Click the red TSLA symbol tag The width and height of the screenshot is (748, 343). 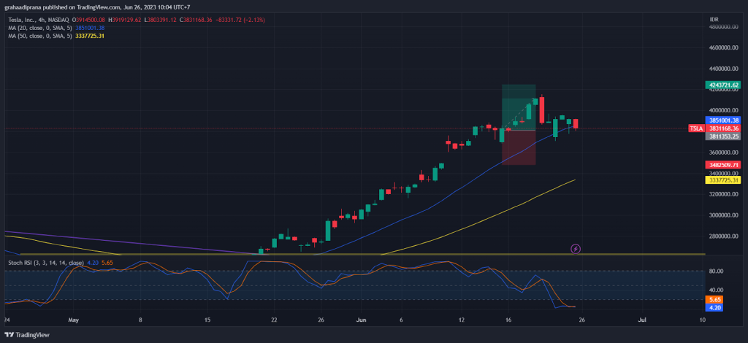pos(696,128)
